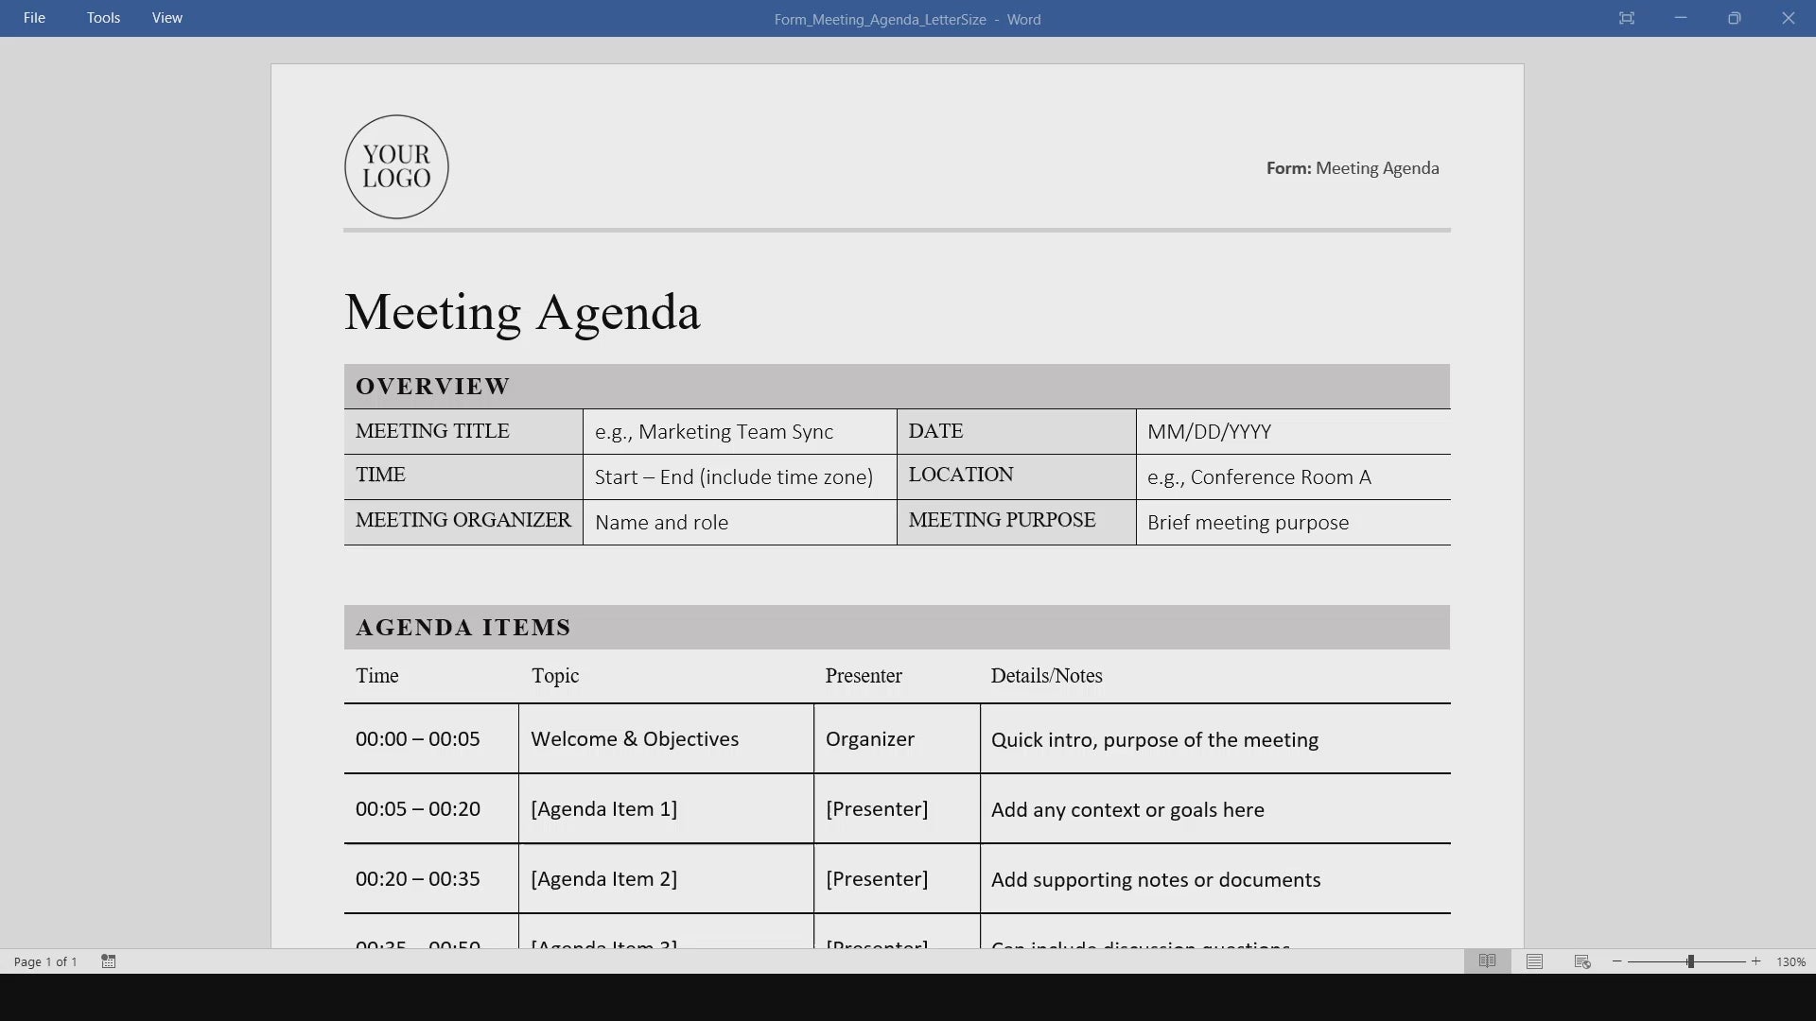Click the macro recording status icon

click(x=109, y=961)
